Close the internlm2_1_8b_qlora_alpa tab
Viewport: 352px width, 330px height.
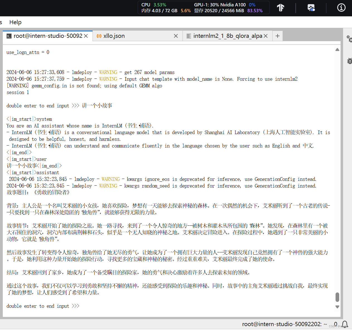tap(266, 36)
